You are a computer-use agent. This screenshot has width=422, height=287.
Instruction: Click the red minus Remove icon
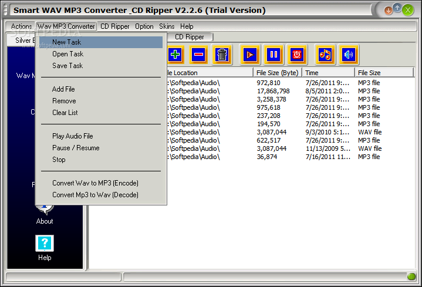(198, 55)
